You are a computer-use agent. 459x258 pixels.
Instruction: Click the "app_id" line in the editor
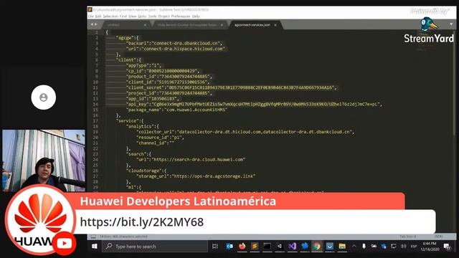pyautogui.click(x=153, y=99)
